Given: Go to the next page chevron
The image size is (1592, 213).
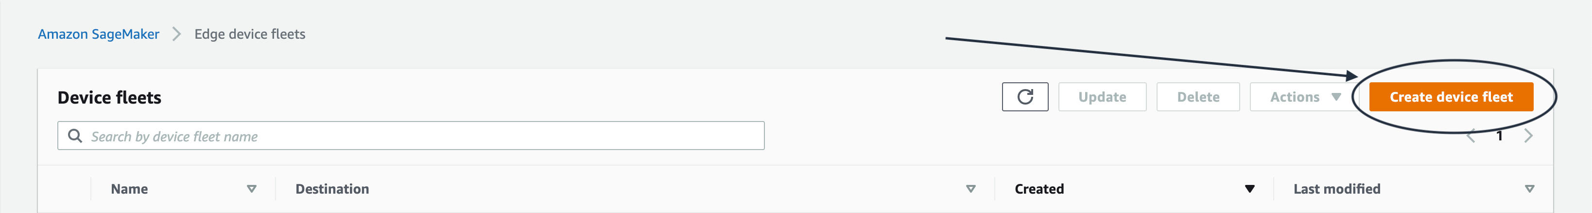Looking at the screenshot, I should 1528,136.
